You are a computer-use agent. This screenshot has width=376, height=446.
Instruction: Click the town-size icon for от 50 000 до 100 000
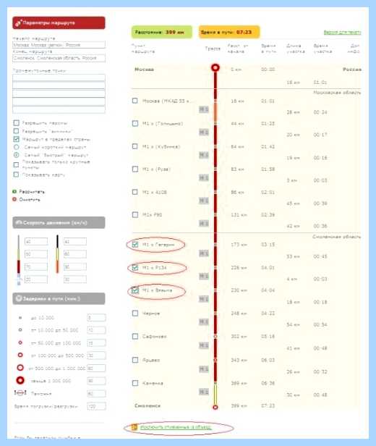point(20,342)
